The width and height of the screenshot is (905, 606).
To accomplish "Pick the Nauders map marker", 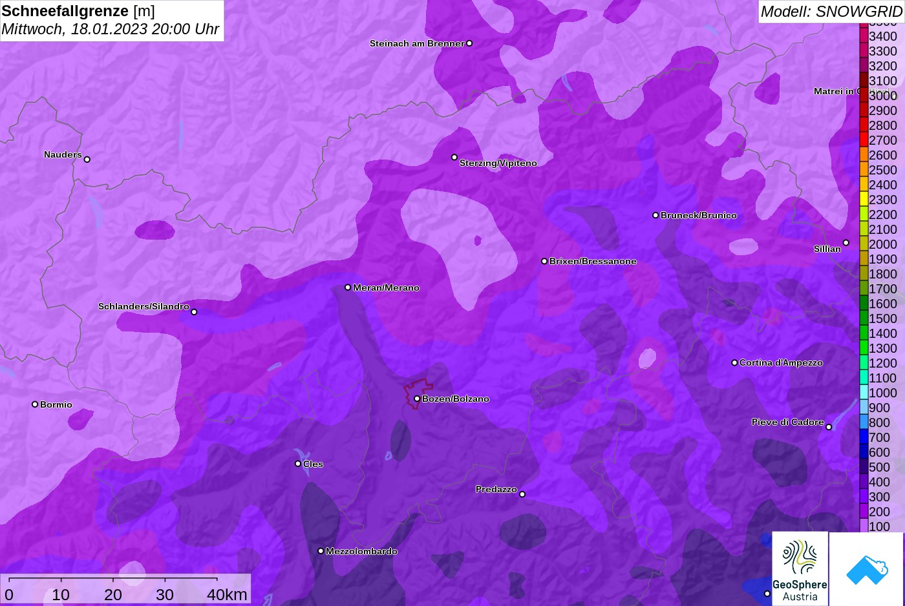I will [87, 160].
